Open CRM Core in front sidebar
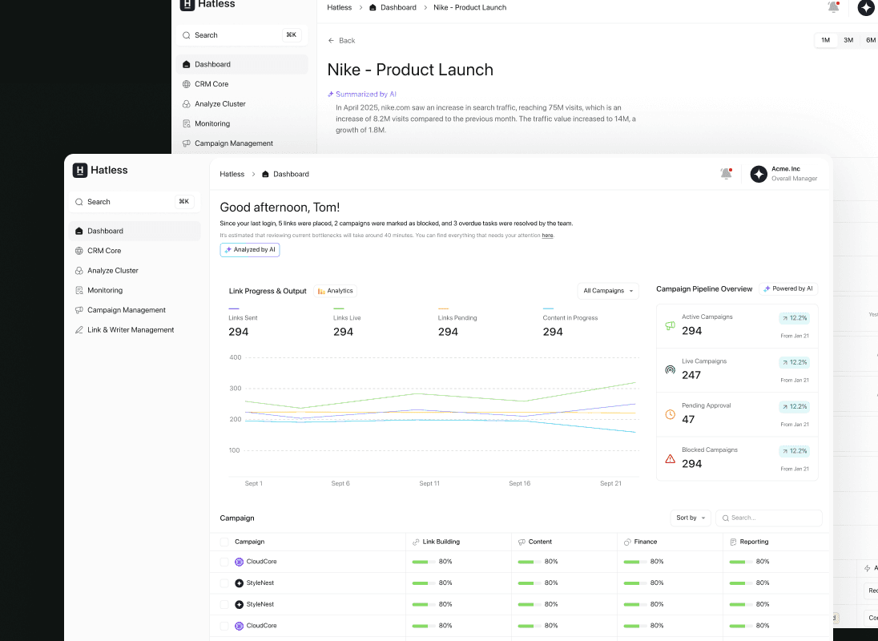Image resolution: width=878 pixels, height=641 pixels. (x=135, y=251)
